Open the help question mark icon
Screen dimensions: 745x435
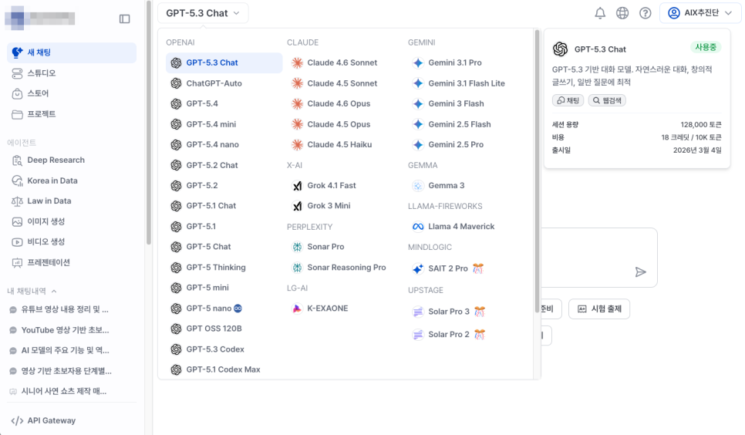click(645, 13)
